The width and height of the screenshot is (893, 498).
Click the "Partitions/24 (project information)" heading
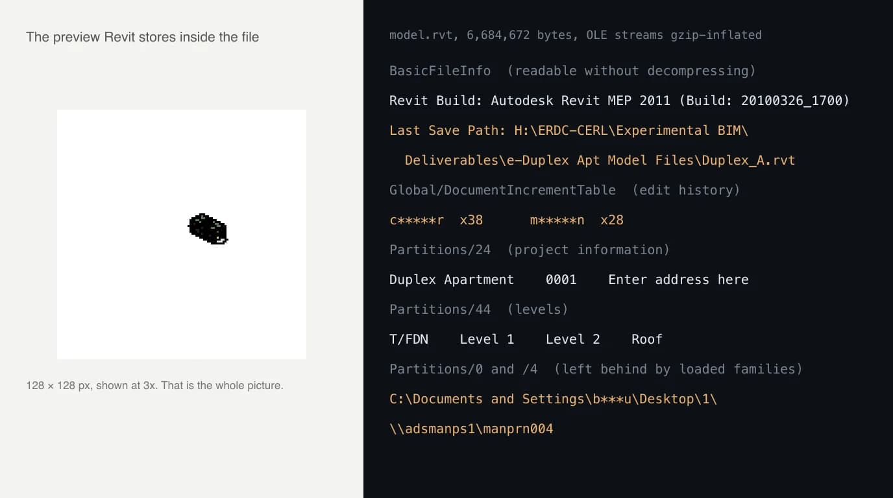[530, 250]
